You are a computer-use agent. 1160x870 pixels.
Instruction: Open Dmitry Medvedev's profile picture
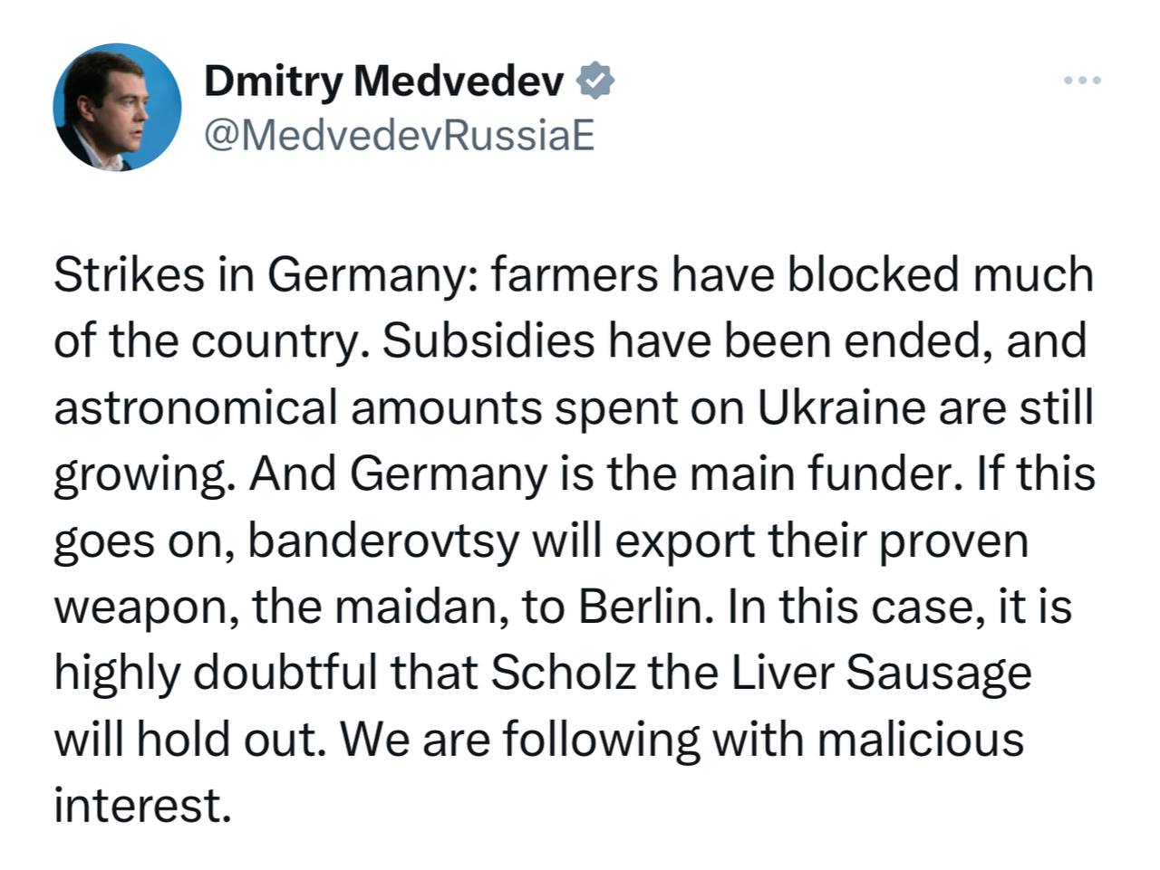point(119,106)
